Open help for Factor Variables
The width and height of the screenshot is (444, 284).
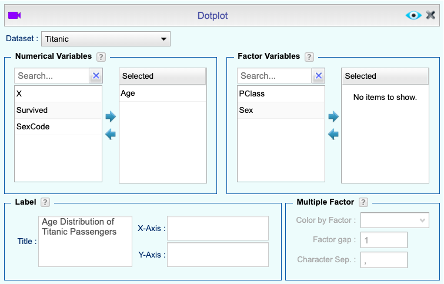pyautogui.click(x=309, y=57)
